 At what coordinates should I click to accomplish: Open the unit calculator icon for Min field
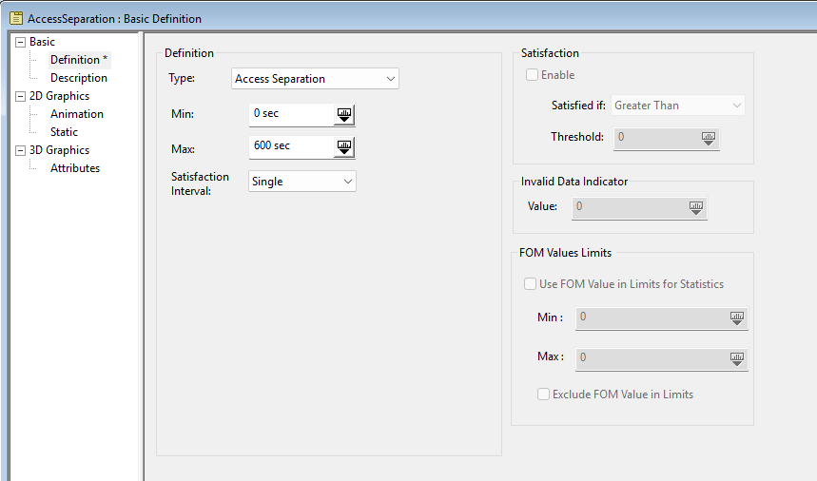click(344, 115)
